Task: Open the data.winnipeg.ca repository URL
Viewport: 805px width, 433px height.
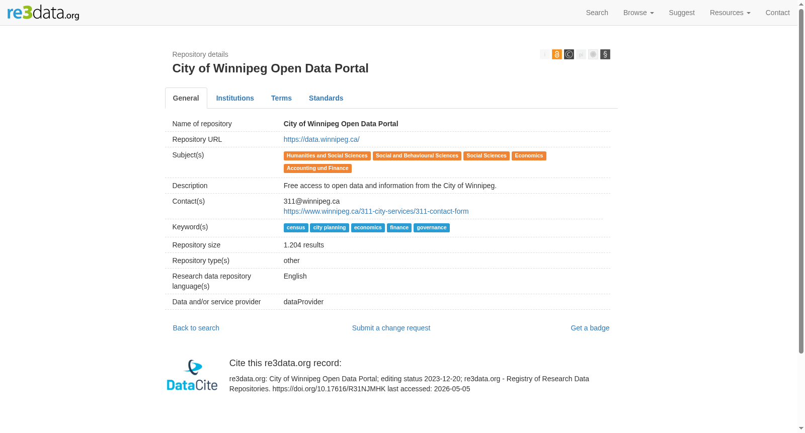Action: coord(321,139)
